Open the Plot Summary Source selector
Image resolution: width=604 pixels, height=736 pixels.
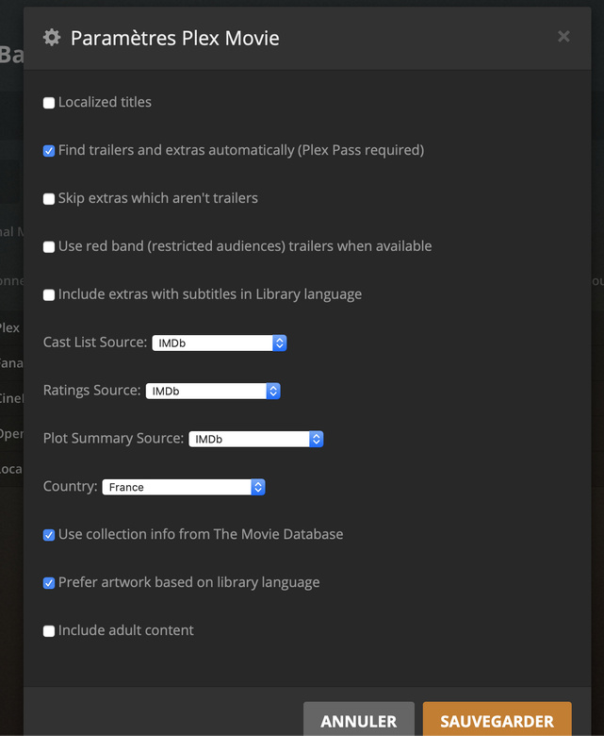click(x=255, y=439)
